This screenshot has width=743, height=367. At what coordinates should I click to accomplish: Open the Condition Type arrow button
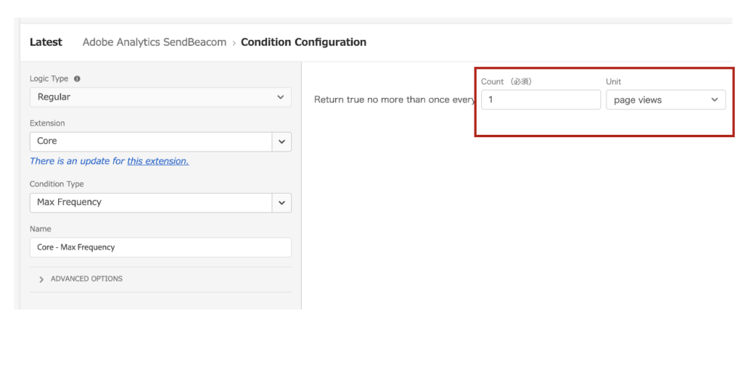click(x=282, y=202)
